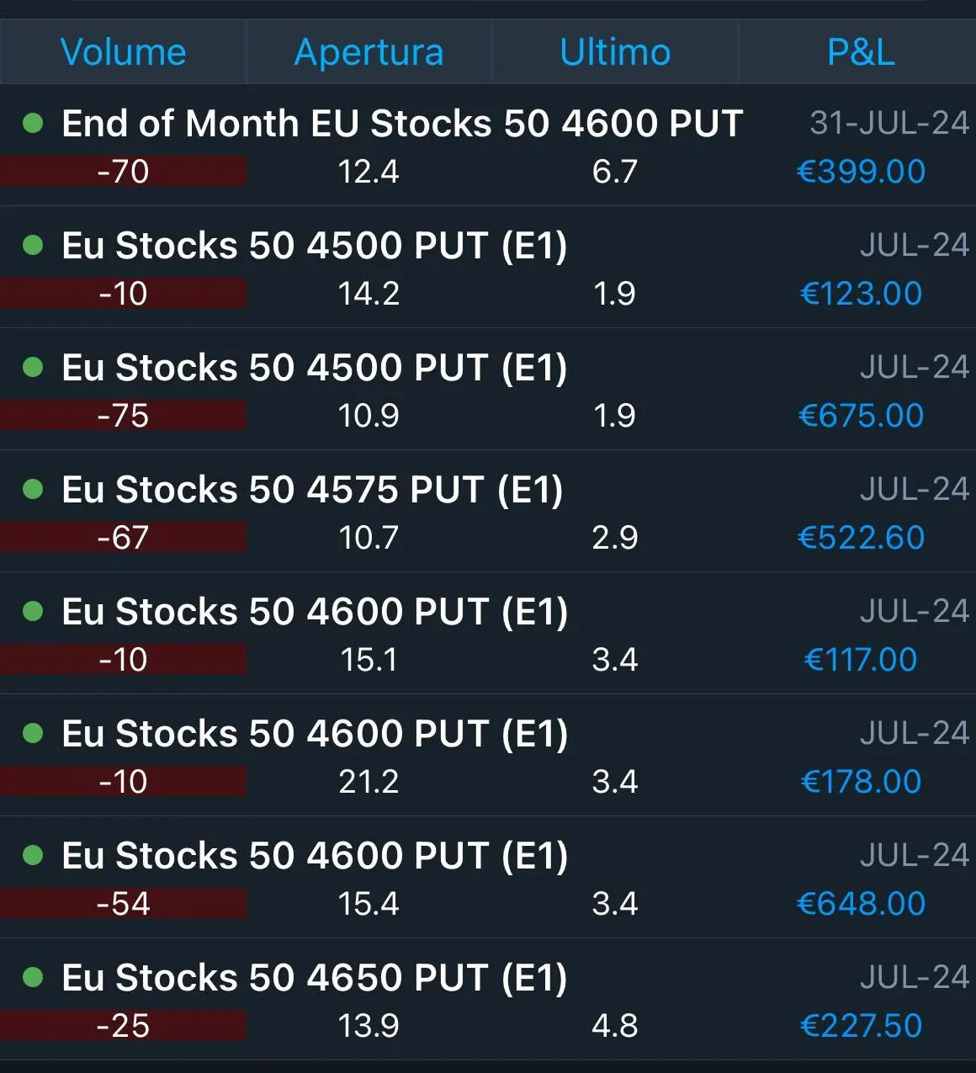Select the Ultimo column header
This screenshot has width=976, height=1073.
615,52
